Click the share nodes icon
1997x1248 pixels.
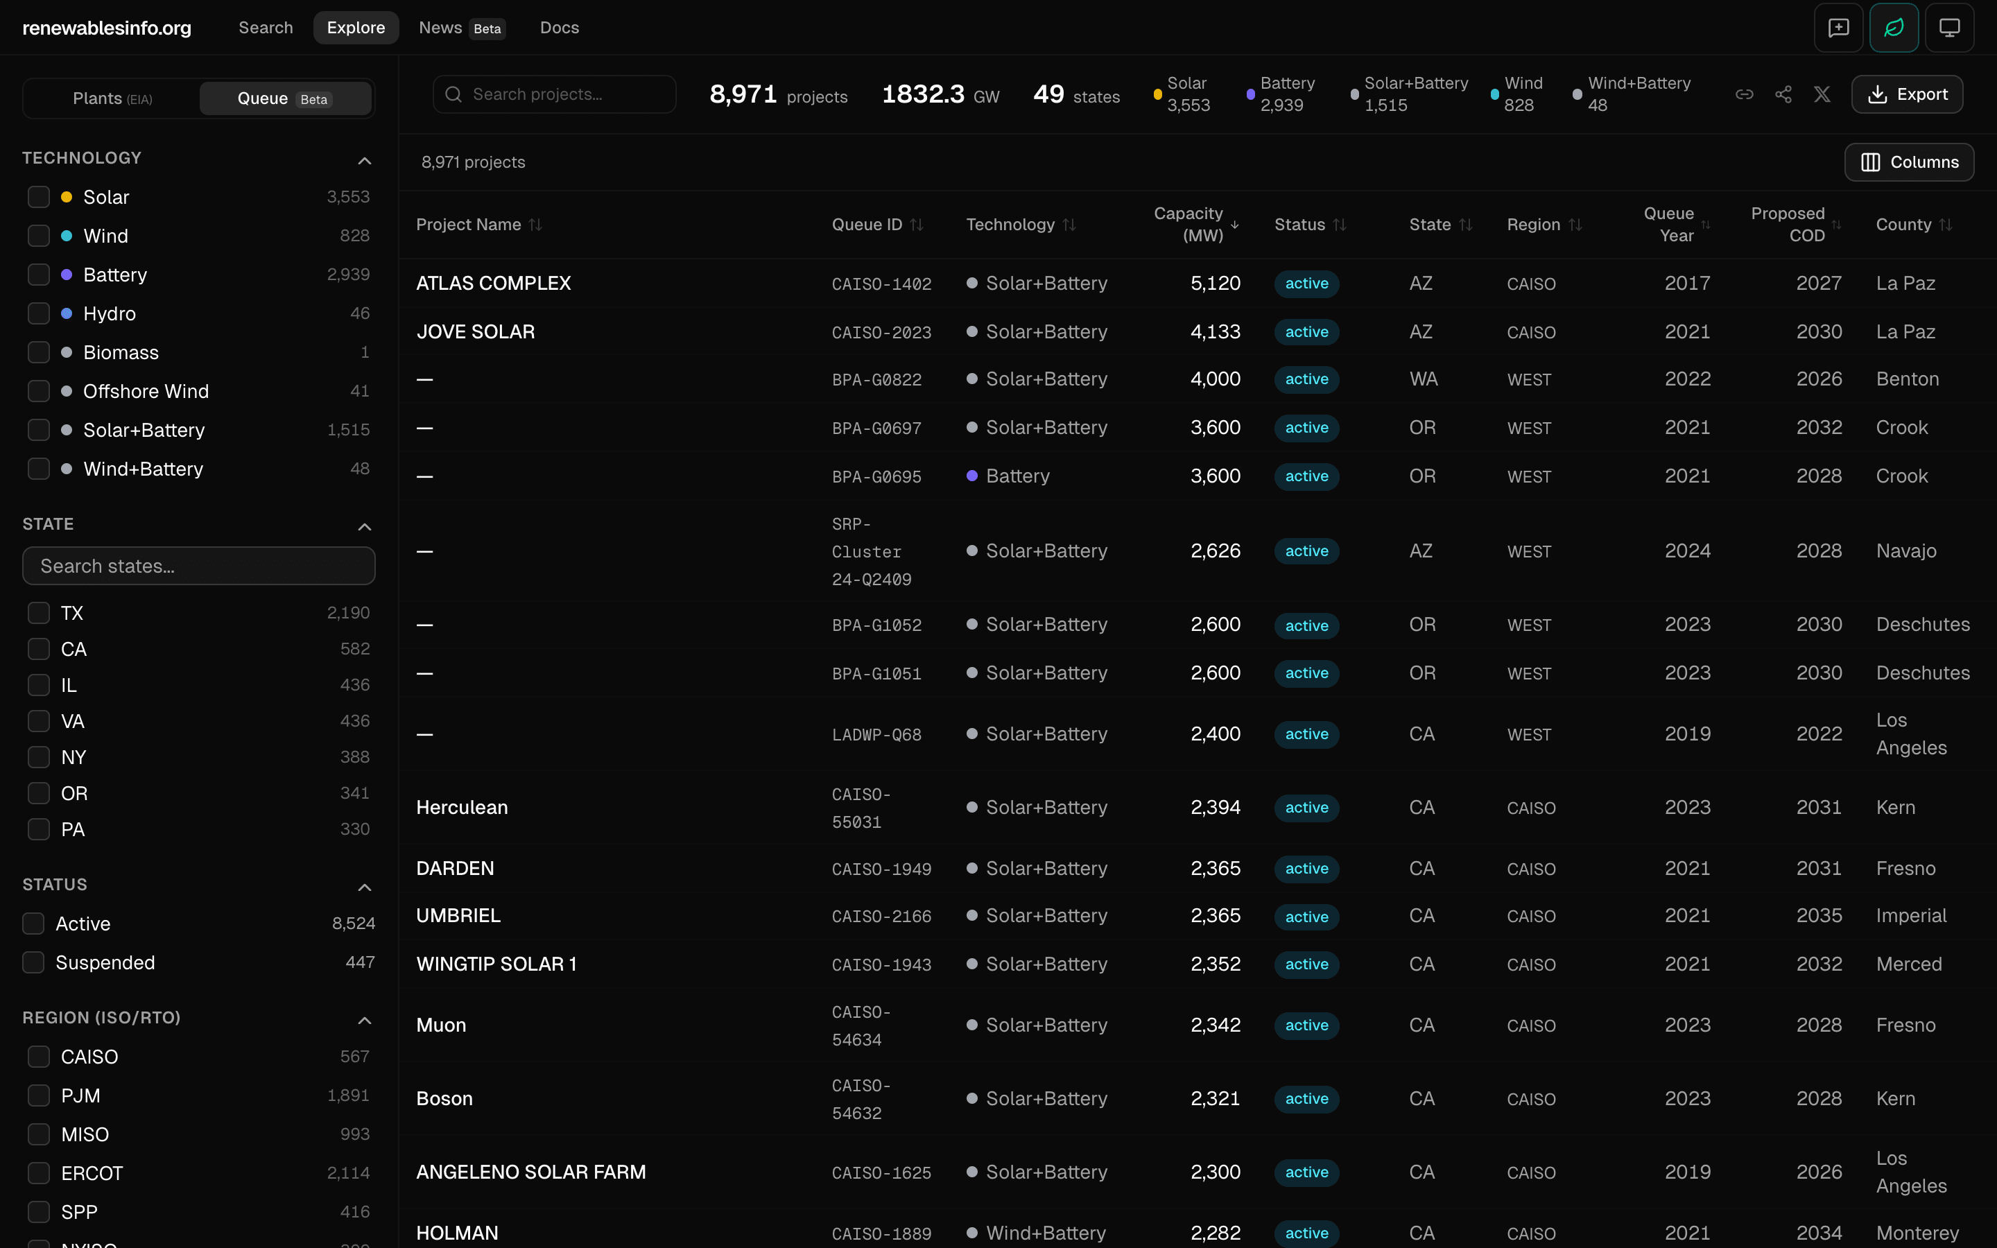coord(1783,94)
